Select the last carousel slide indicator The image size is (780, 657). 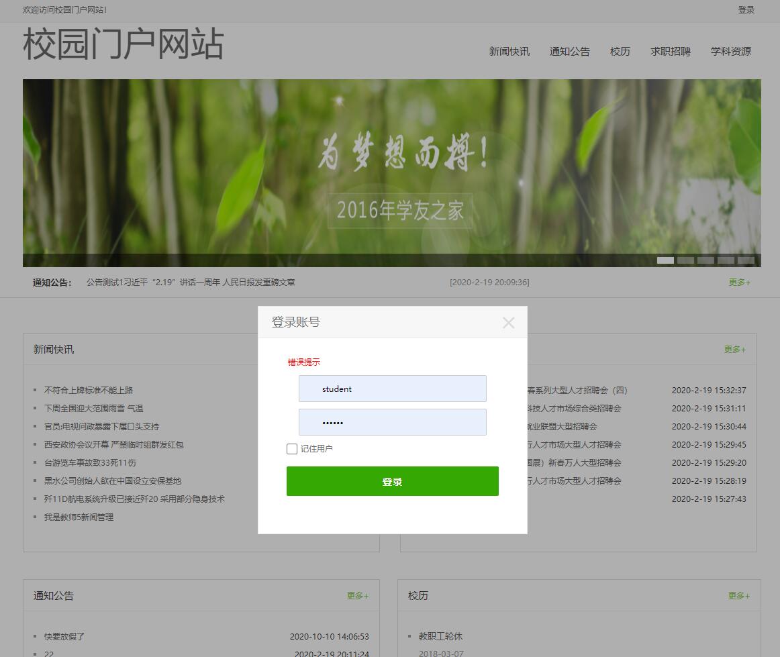(x=746, y=260)
